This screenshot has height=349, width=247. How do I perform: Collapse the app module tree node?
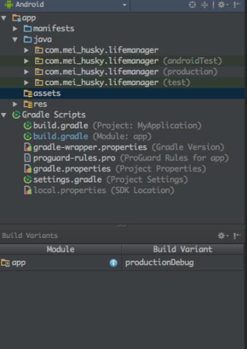(4, 18)
